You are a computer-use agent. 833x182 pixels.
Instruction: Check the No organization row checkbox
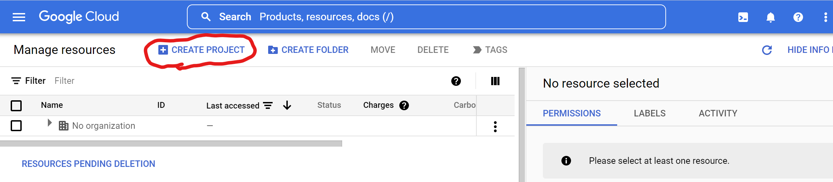pos(16,126)
